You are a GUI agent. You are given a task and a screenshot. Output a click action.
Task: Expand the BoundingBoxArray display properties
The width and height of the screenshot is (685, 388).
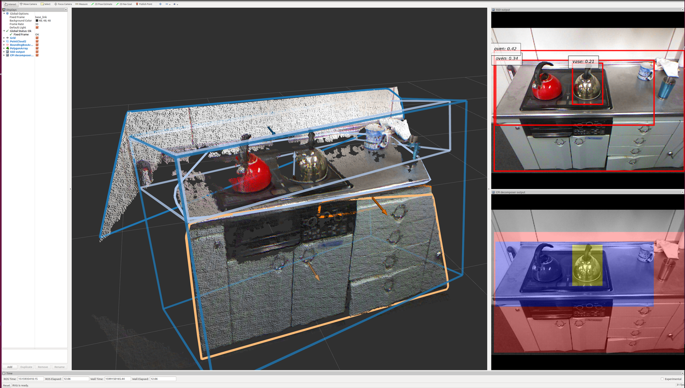pos(4,45)
